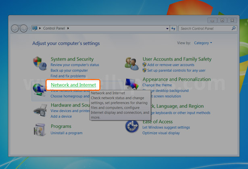Select the Control Panel breadcrumb

coord(54,28)
